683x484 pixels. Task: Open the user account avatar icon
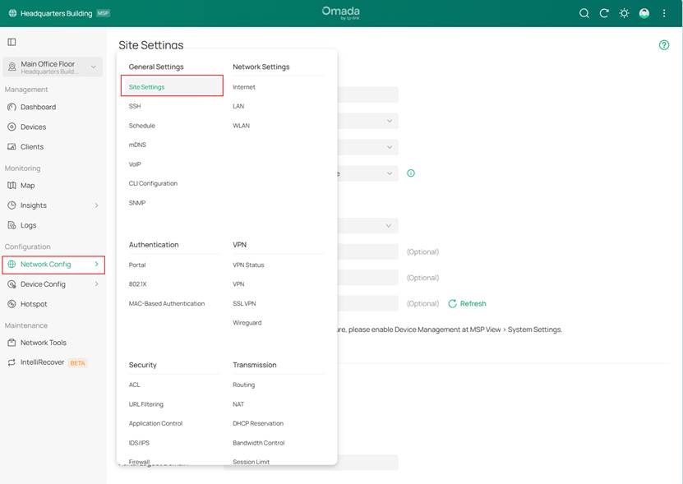[644, 13]
